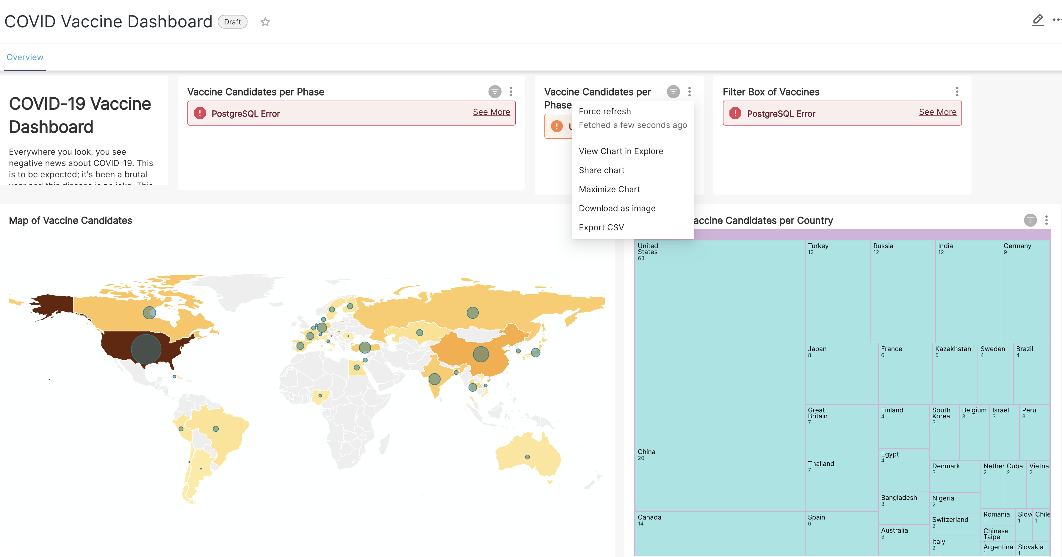The height and width of the screenshot is (557, 1062).
Task: Click Download as image
Action: tap(617, 208)
